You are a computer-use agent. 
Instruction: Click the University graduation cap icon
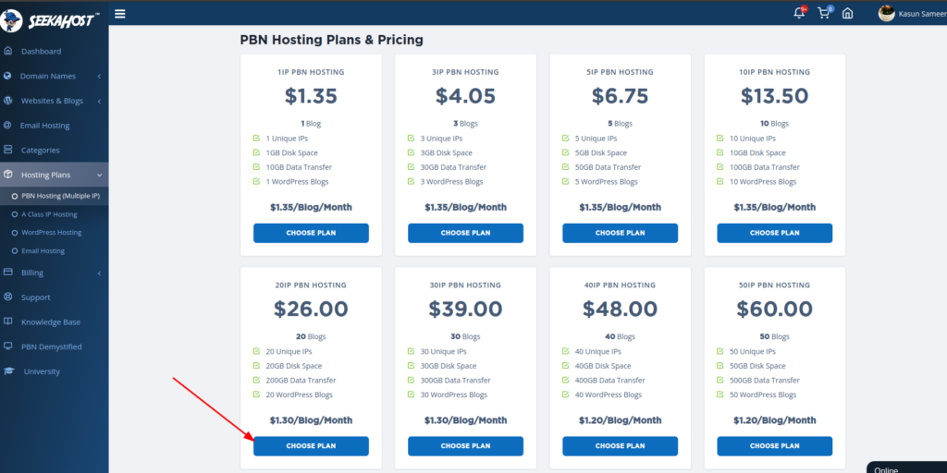[x=8, y=371]
